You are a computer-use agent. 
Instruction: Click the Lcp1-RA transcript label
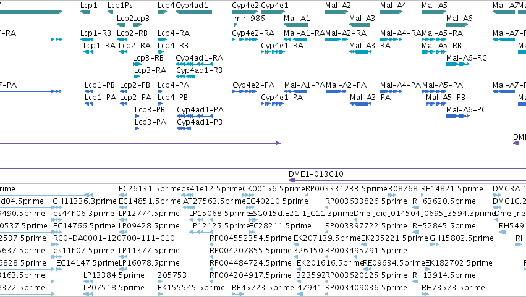(x=100, y=45)
